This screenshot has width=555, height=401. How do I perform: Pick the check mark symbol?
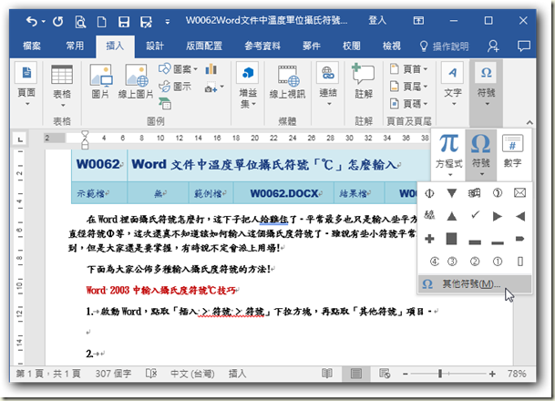point(475,215)
